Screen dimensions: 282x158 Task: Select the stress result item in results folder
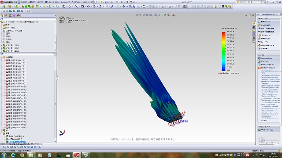pyautogui.click(x=16, y=142)
